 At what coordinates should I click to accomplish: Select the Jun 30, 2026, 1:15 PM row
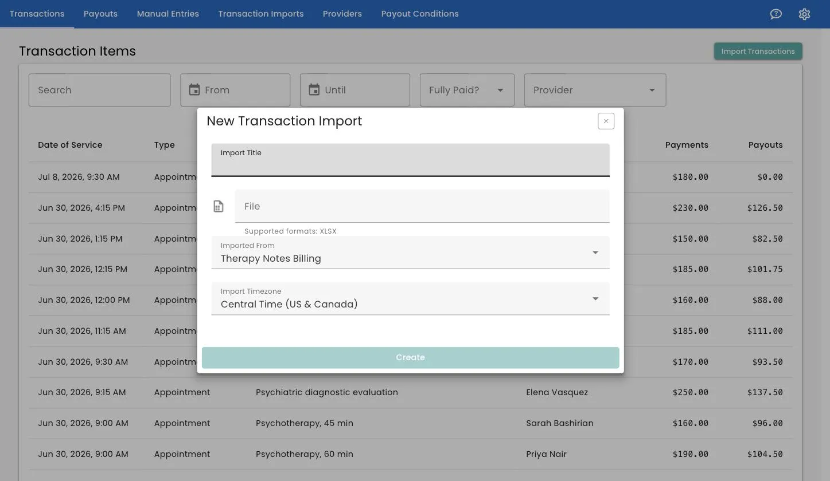tap(410, 239)
